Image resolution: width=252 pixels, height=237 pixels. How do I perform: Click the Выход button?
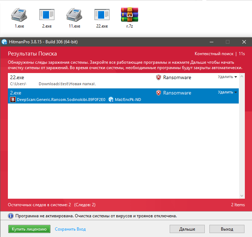(x=227, y=229)
